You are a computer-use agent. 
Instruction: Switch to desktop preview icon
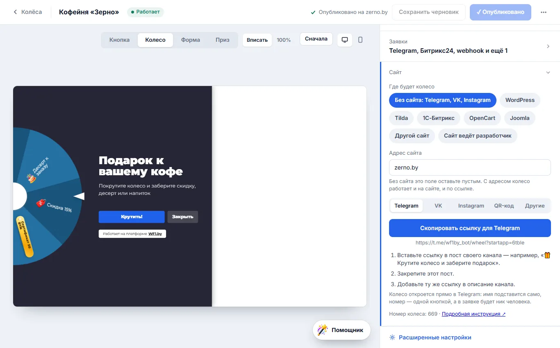pos(345,40)
